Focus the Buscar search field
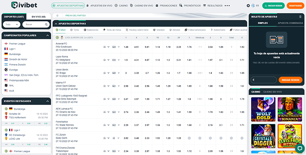Viewport: 306px width, 155px height. tap(36, 25)
